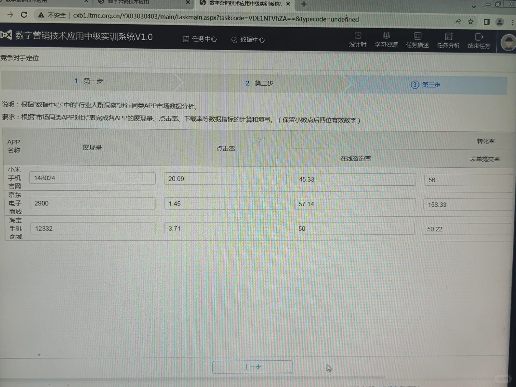The width and height of the screenshot is (516, 387).
Task: Open 数据中心 in the header
Action: pos(248,39)
